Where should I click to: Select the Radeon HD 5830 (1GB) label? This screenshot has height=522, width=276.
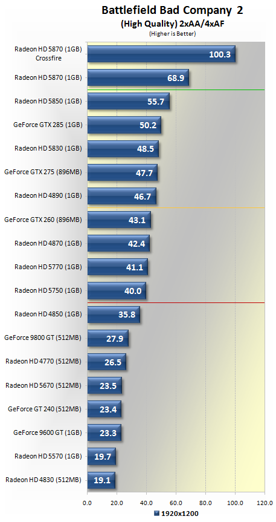click(48, 148)
